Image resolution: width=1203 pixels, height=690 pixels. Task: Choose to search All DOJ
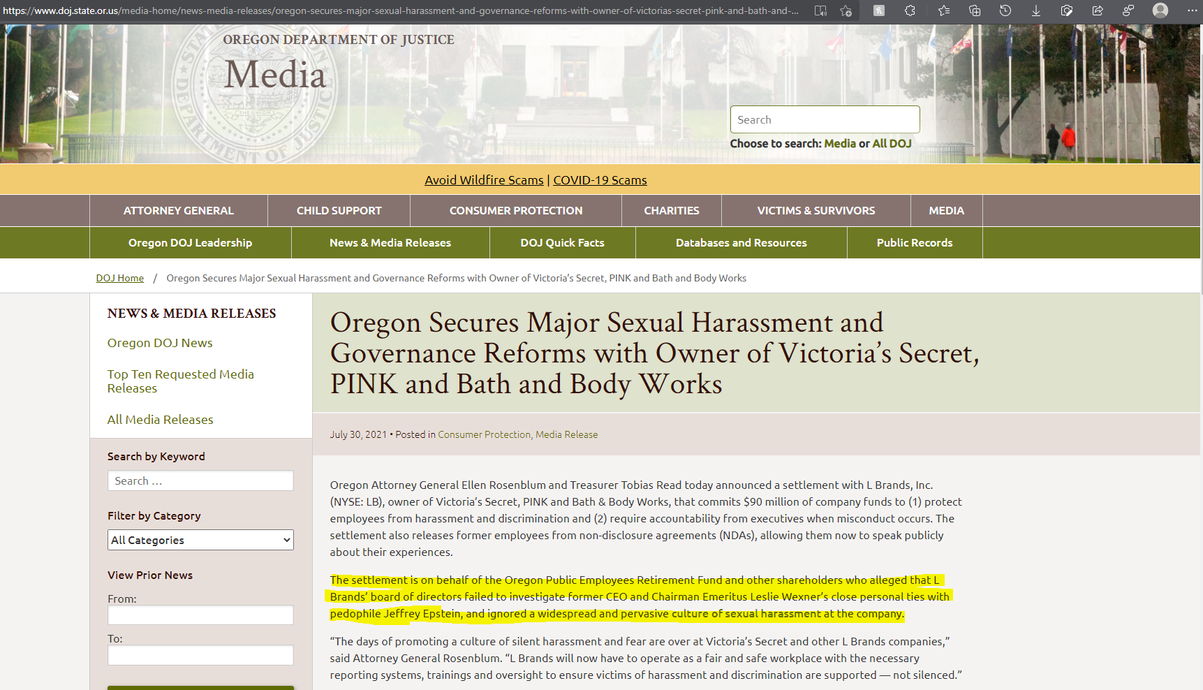point(892,143)
